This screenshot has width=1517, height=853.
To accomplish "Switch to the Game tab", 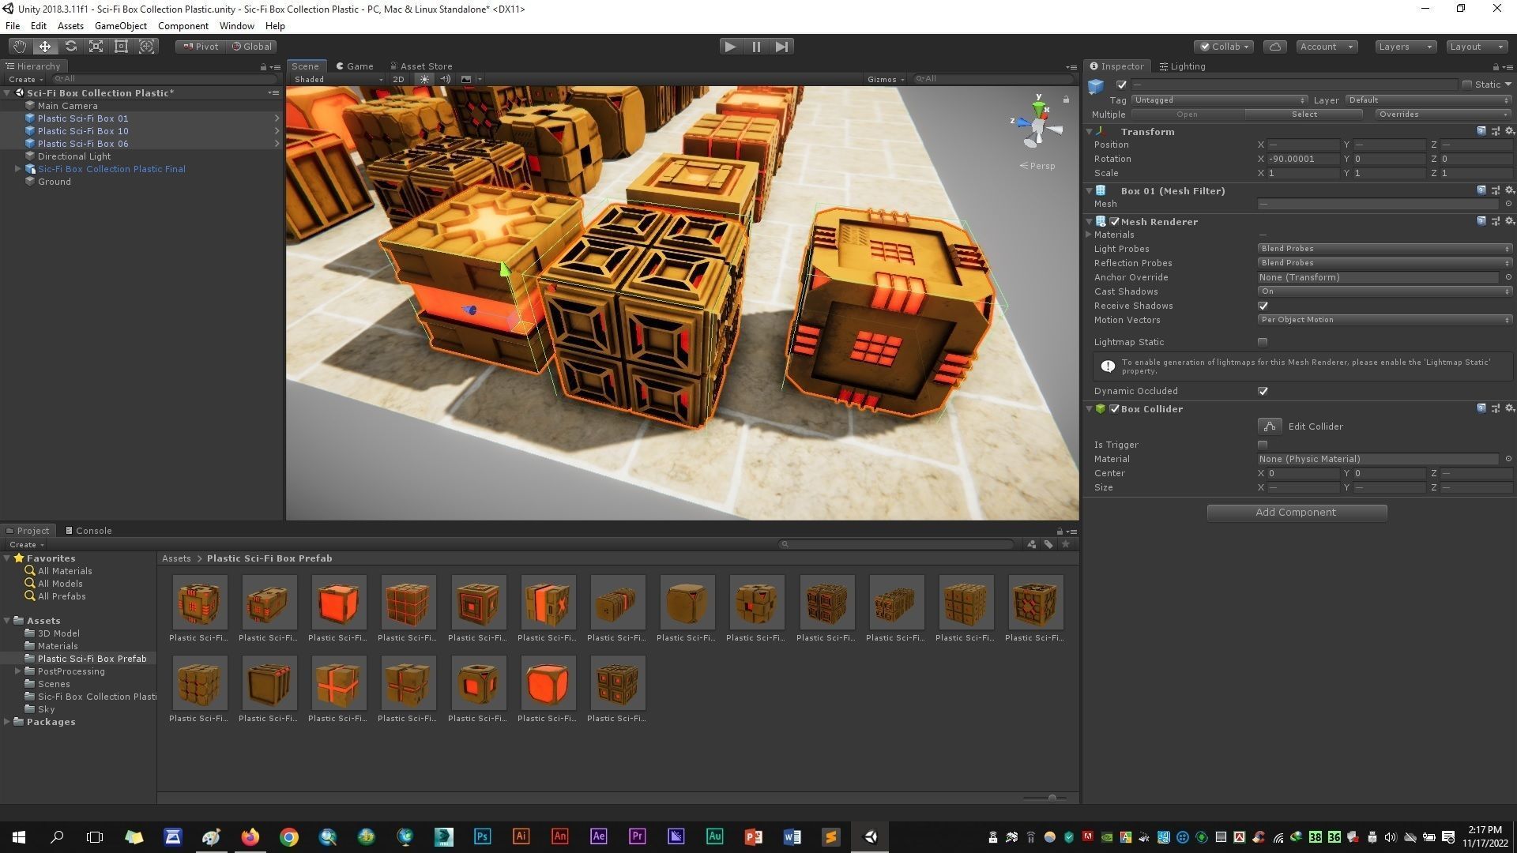I will click(355, 66).
